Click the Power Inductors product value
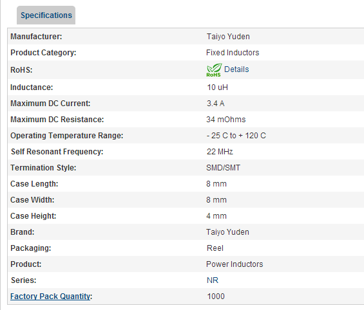The width and height of the screenshot is (364, 310). 235,264
